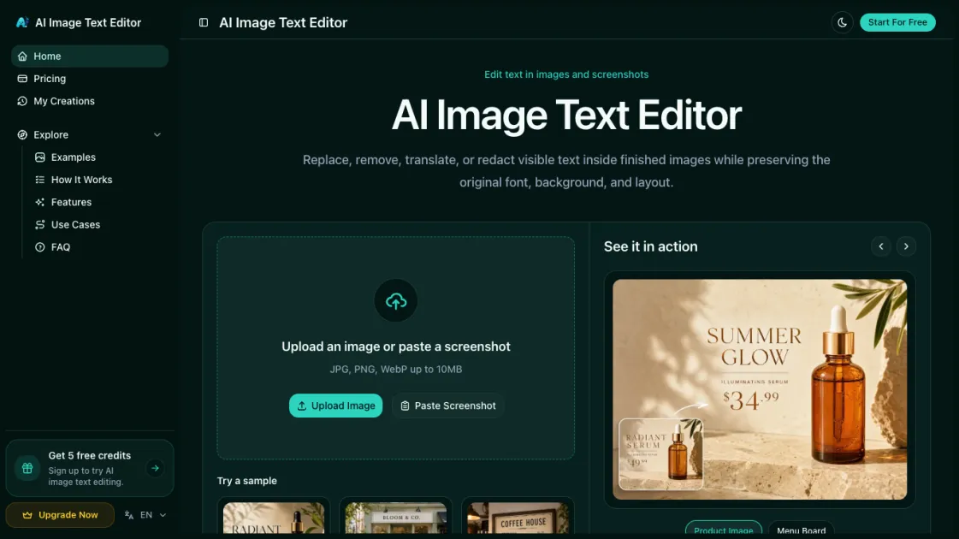The image size is (959, 539).
Task: Click the Examples image icon
Action: (39, 157)
